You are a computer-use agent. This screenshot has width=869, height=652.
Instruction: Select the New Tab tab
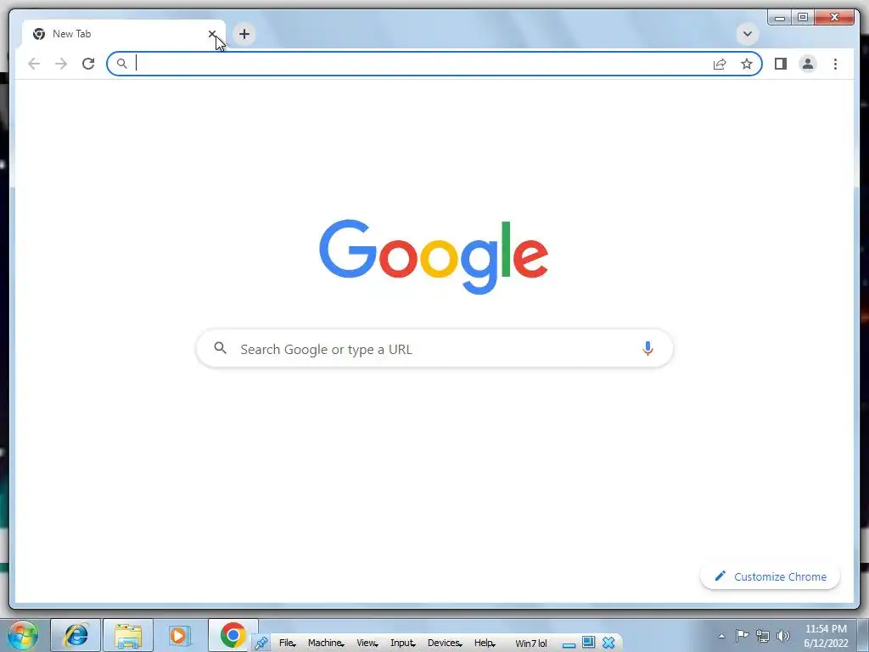[x=123, y=34]
